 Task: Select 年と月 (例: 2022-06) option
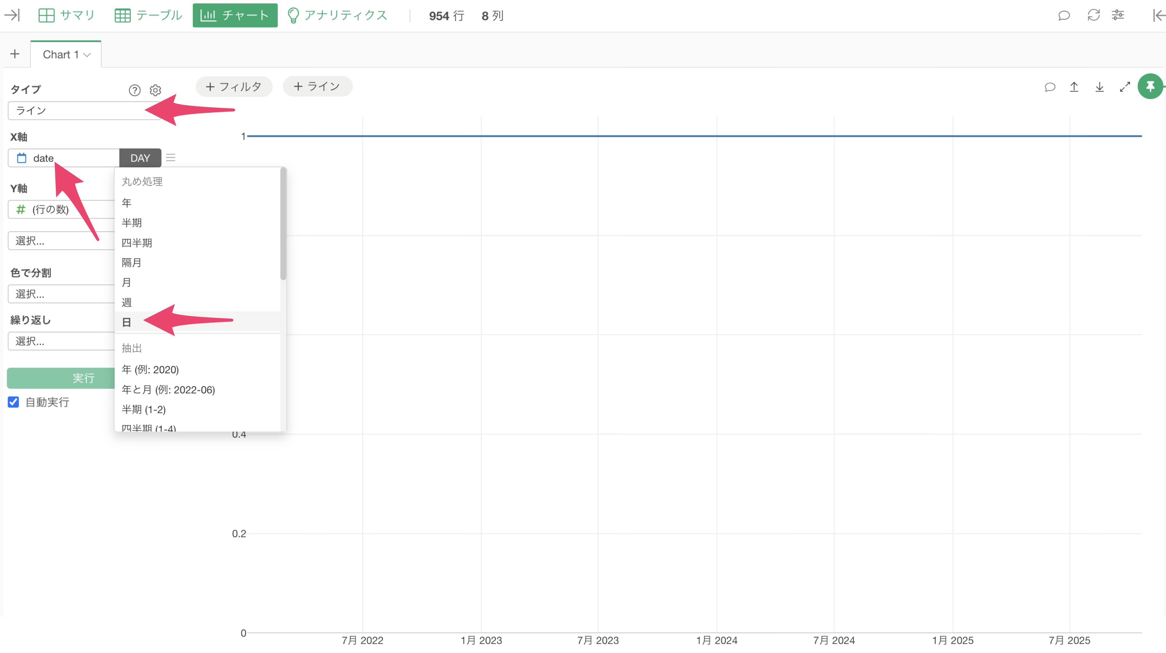click(x=169, y=389)
